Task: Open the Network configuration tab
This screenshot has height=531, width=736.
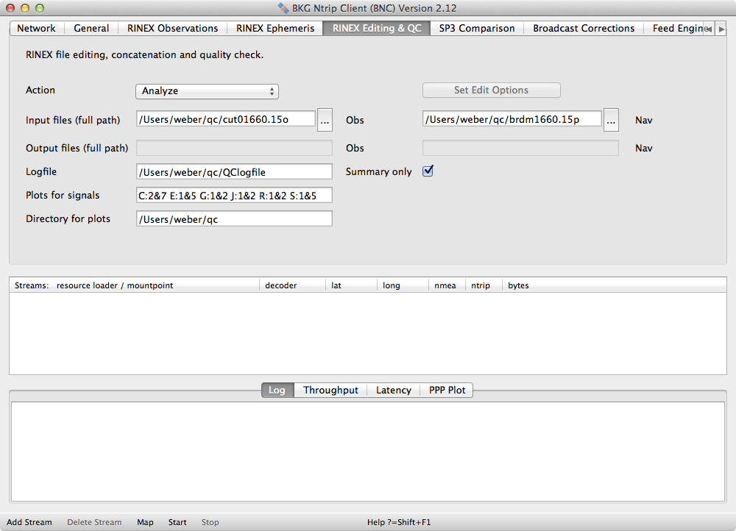Action: [36, 28]
